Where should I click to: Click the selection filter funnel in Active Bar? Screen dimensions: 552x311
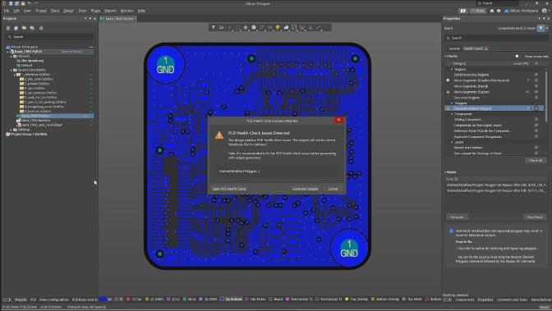(x=214, y=27)
